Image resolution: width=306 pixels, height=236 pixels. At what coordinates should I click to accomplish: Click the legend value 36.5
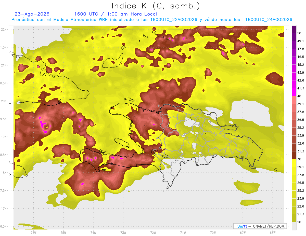point(301,120)
